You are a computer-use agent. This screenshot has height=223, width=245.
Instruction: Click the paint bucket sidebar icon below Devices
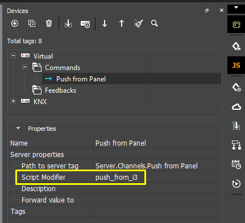pyautogui.click(x=236, y=46)
